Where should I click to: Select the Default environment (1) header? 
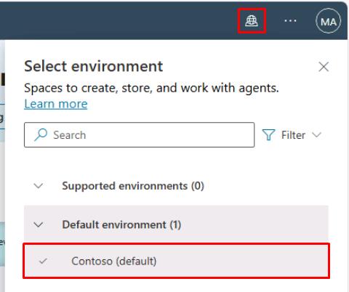121,224
